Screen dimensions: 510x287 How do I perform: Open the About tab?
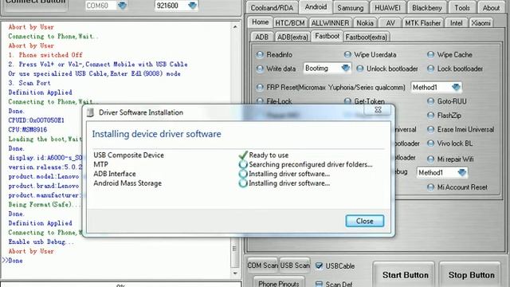(x=491, y=8)
